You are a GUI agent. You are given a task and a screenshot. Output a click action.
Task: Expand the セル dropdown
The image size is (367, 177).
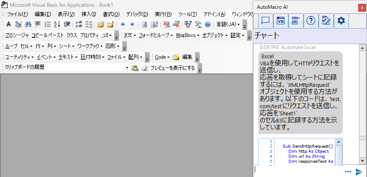click(x=26, y=46)
